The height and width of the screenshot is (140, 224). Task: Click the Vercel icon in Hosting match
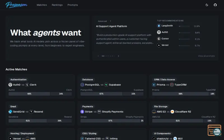(10, 139)
